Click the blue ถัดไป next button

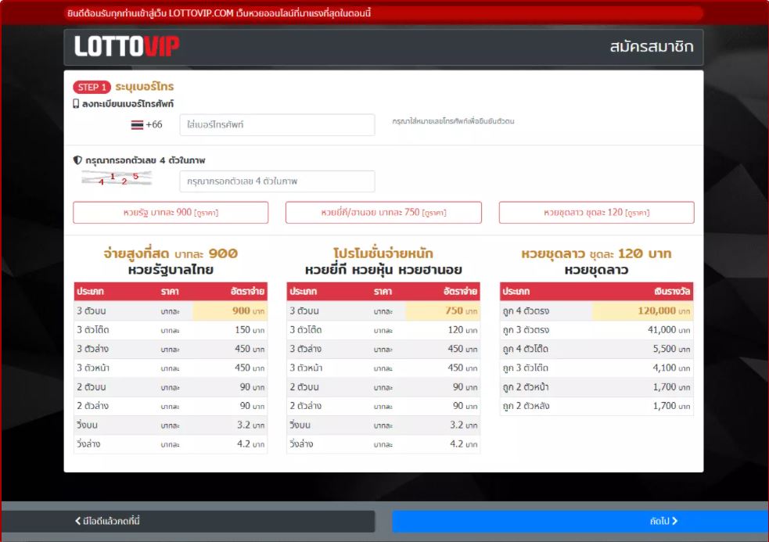pos(580,521)
